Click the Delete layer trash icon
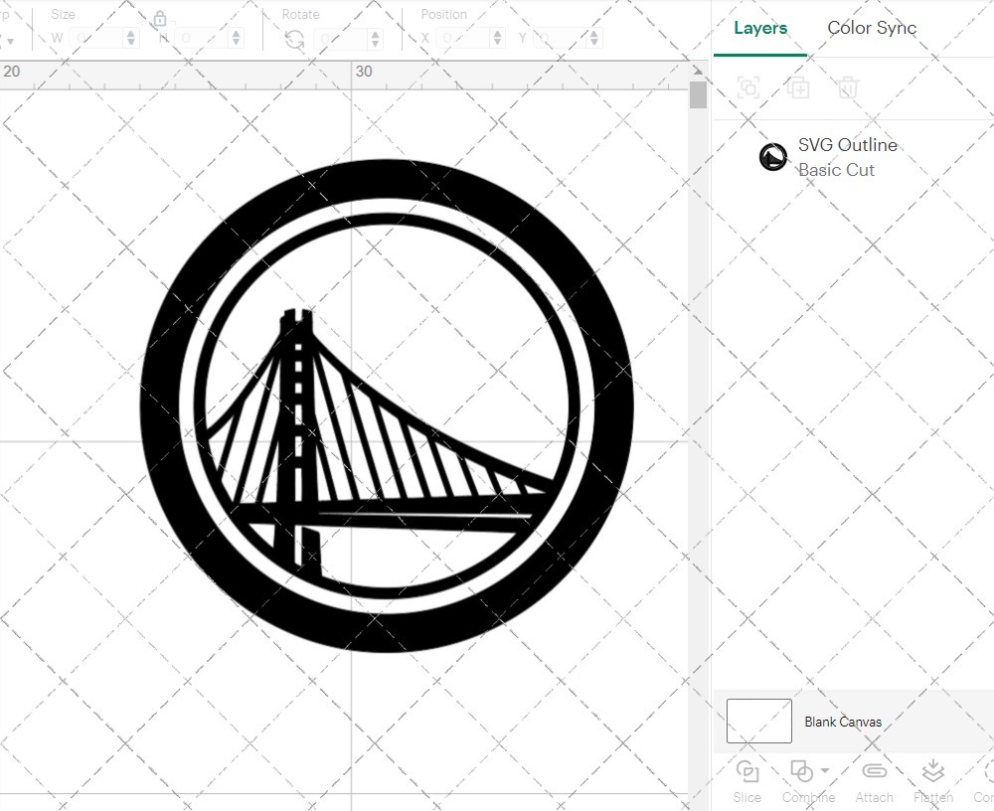This screenshot has width=994, height=811. pyautogui.click(x=847, y=87)
